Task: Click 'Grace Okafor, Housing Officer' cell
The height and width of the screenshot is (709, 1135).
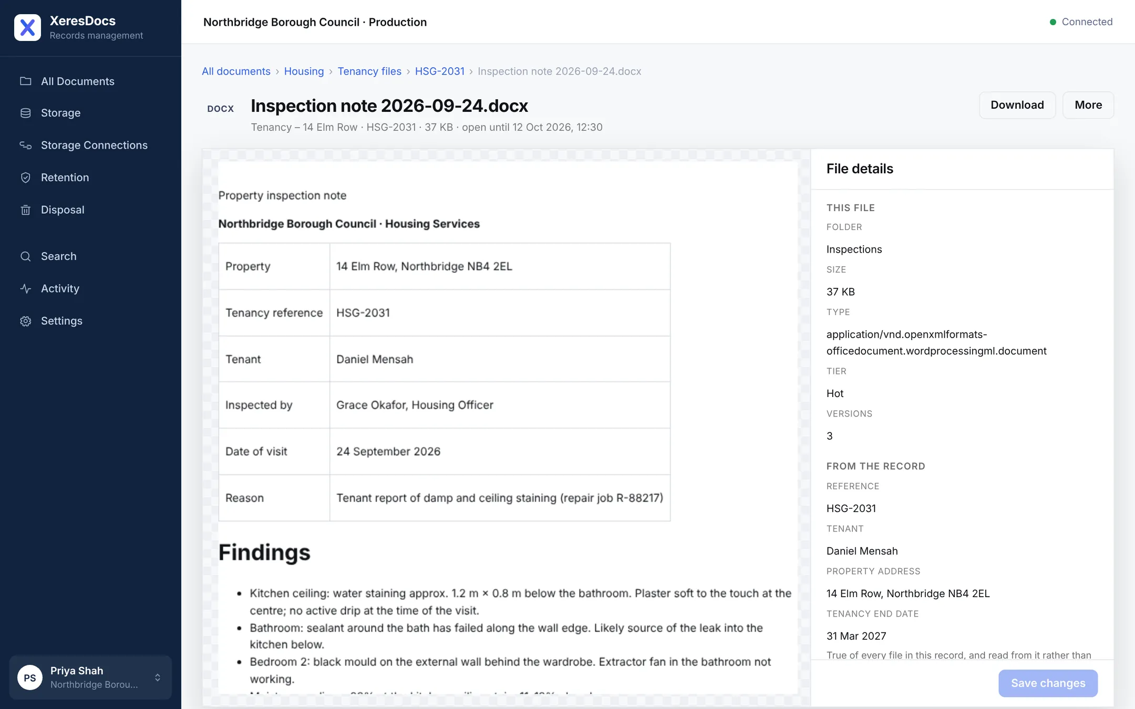Action: (x=500, y=405)
